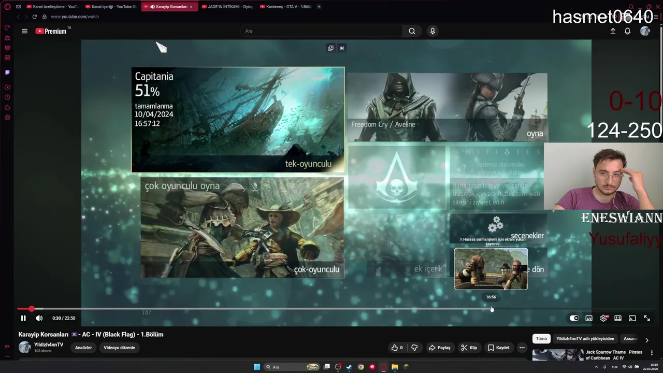Open Steam from the taskbar
Viewport: 663px width, 373px height.
point(349,367)
